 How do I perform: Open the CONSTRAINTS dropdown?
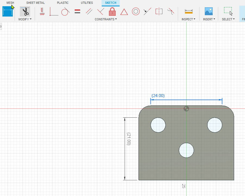(x=106, y=19)
